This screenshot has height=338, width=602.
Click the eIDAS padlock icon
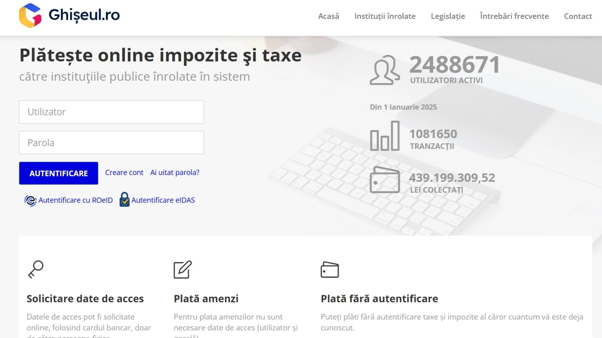[125, 200]
